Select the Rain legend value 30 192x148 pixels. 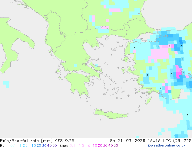44,146
